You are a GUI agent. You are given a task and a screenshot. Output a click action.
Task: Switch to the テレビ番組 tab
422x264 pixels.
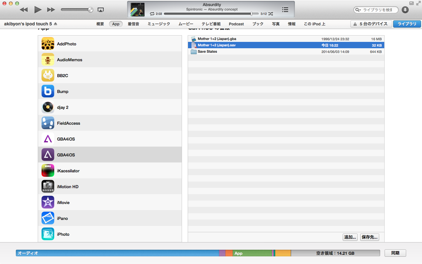coord(211,24)
